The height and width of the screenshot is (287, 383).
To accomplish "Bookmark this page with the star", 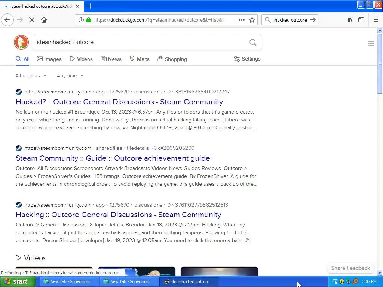I will tap(252, 20).
